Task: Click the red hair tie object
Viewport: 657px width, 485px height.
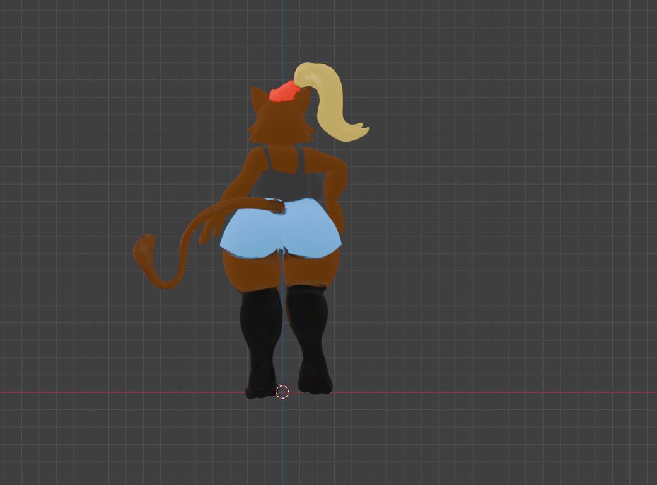Action: (x=282, y=93)
